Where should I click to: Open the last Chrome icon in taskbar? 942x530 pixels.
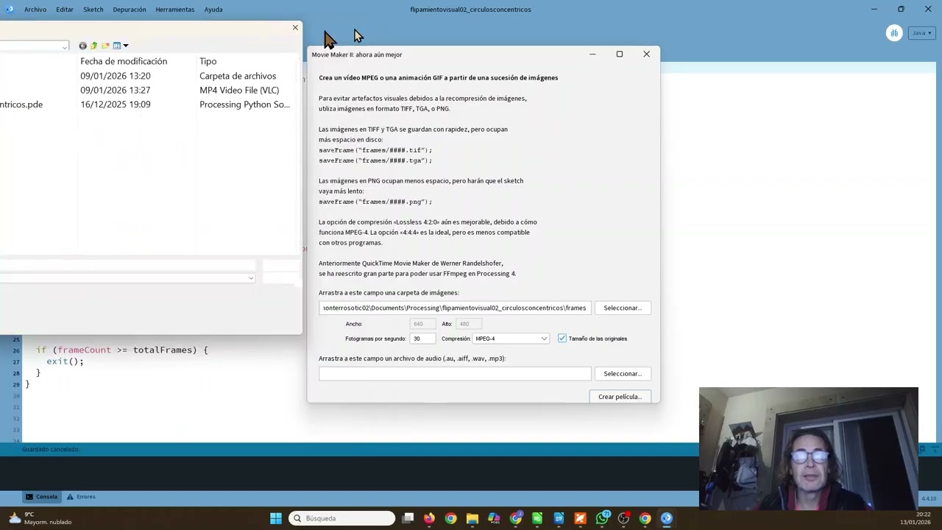click(645, 518)
